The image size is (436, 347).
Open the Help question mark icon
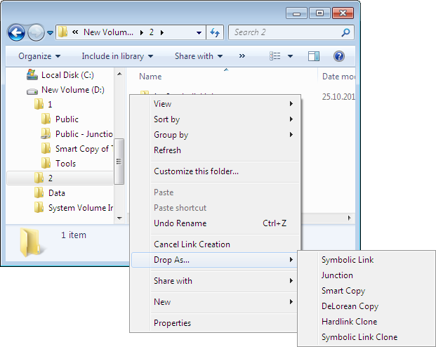click(x=338, y=56)
